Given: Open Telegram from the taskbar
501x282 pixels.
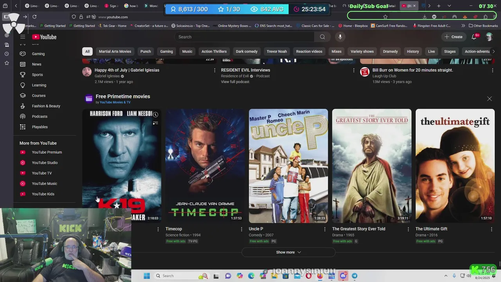Looking at the screenshot, I should (x=355, y=276).
